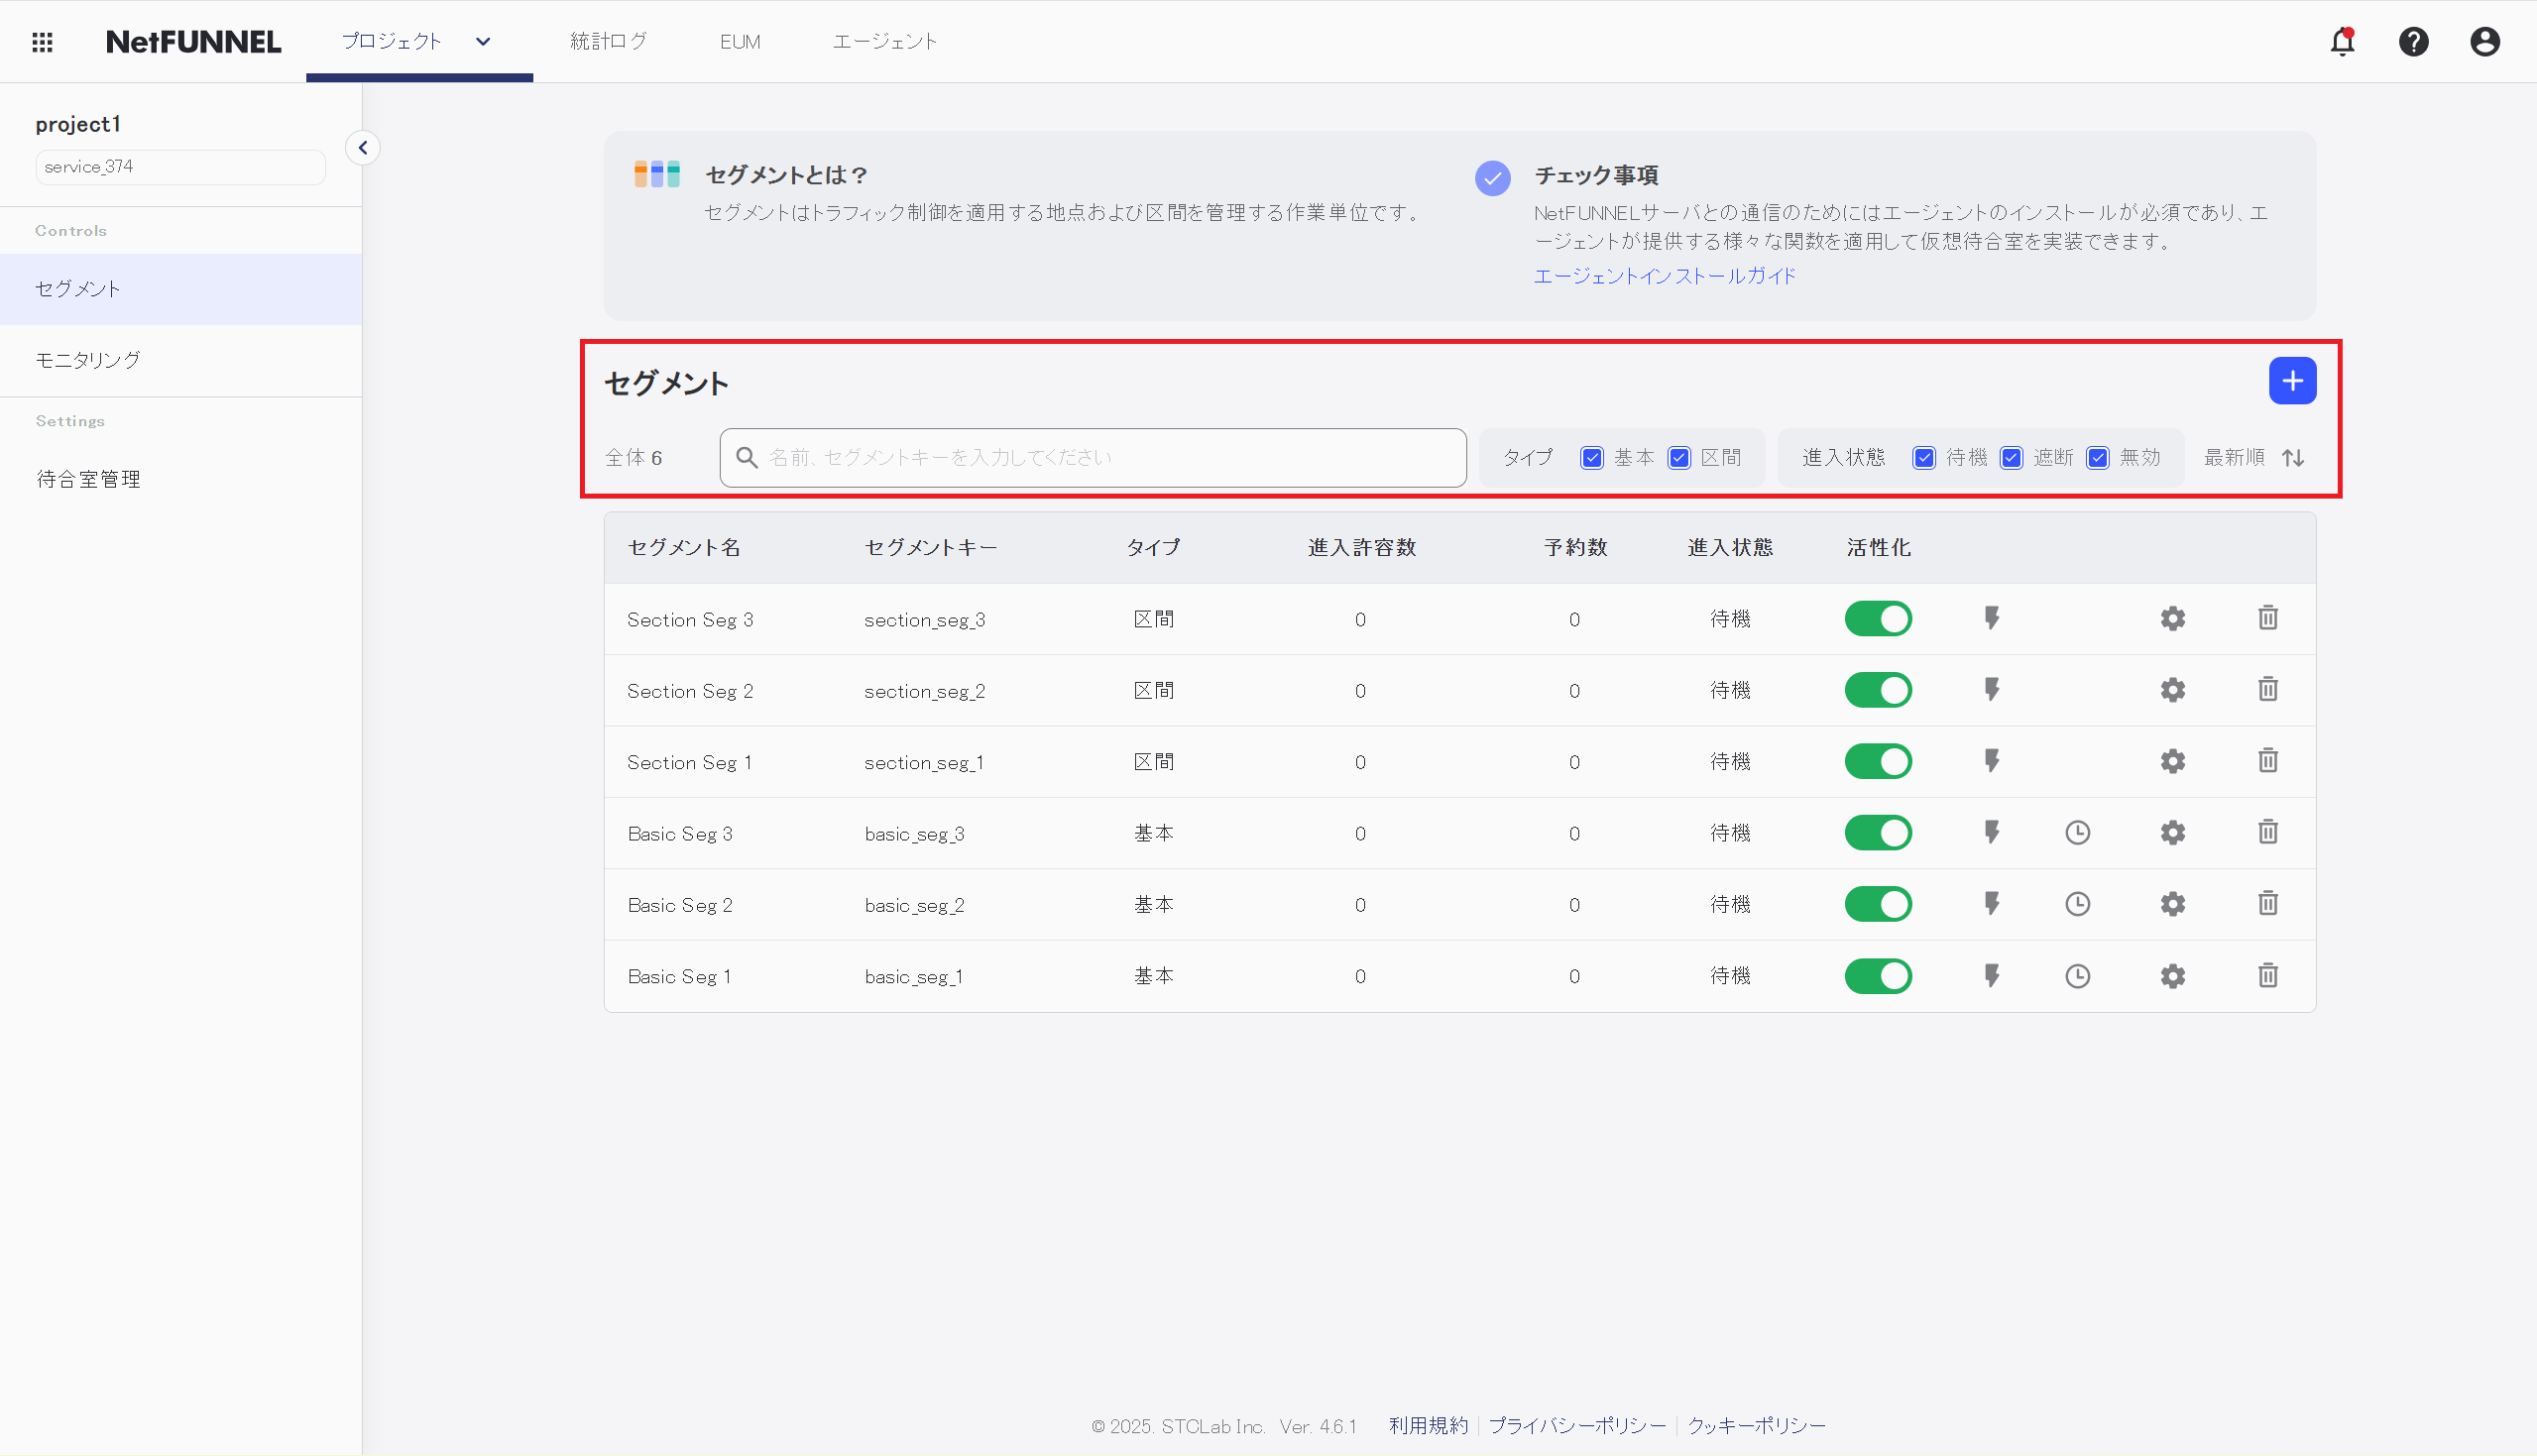The image size is (2537, 1456).
Task: Create a new segment with the plus button
Action: pyautogui.click(x=2292, y=380)
